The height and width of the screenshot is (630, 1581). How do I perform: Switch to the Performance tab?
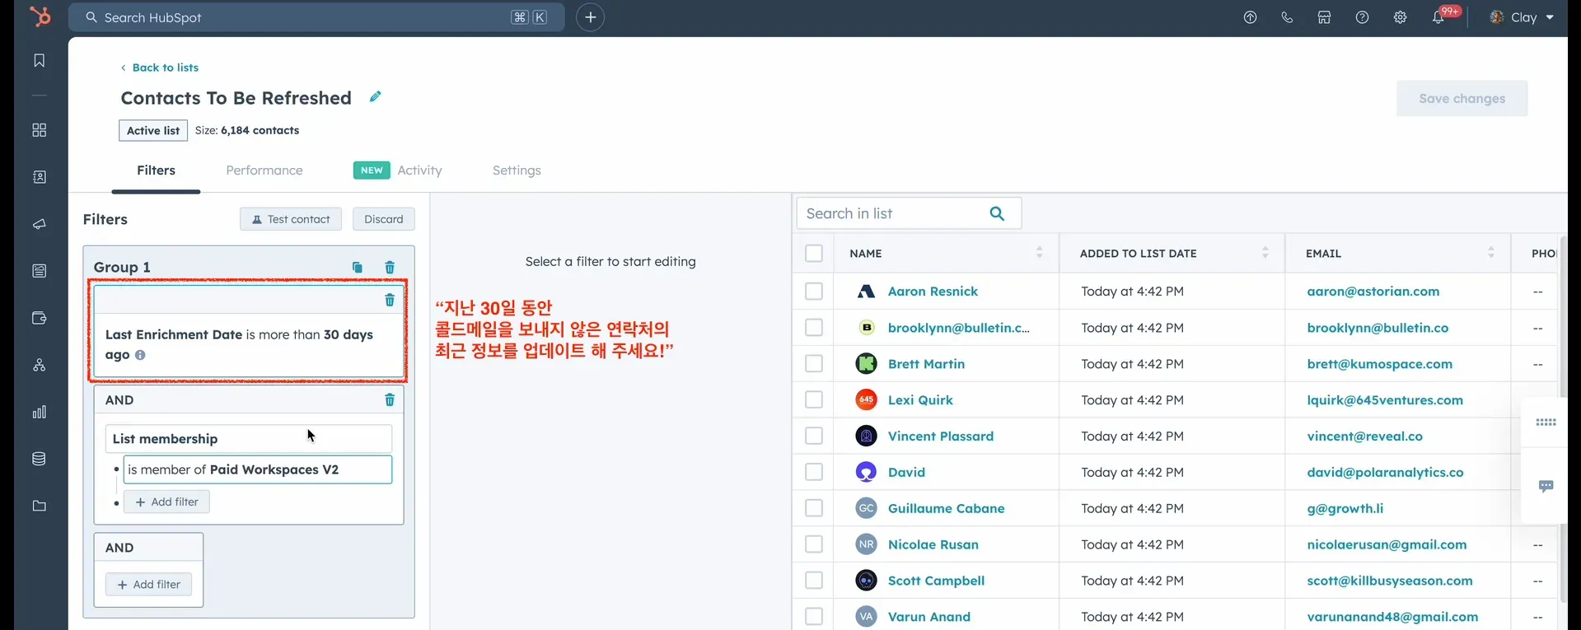[x=264, y=170]
